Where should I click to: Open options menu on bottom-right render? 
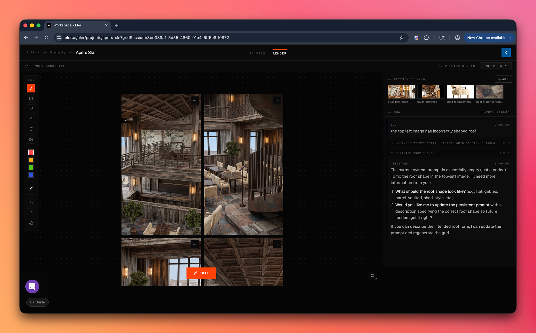[277, 244]
